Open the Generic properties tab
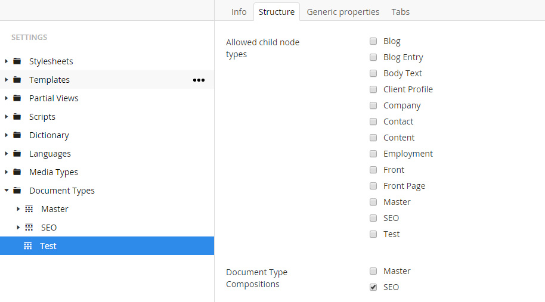This screenshot has height=302, width=545. click(x=343, y=12)
